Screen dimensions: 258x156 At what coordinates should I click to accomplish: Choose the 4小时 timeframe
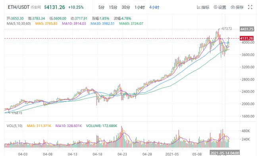154,8
